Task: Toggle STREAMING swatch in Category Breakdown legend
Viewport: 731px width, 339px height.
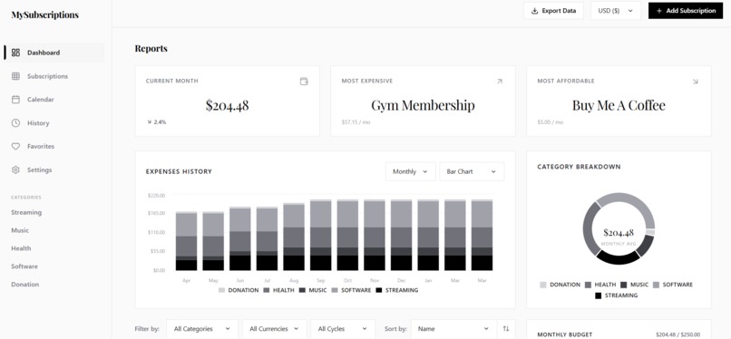Action: (599, 295)
